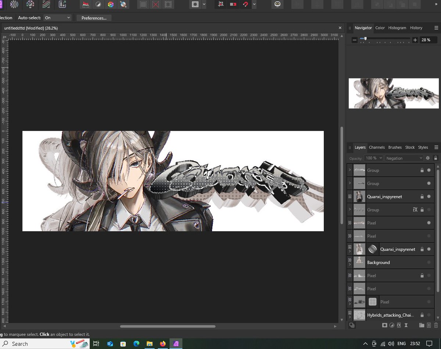Screen dimensions: 441x349
Task: Show the Background layer via its visibility dot
Action: click(429, 262)
